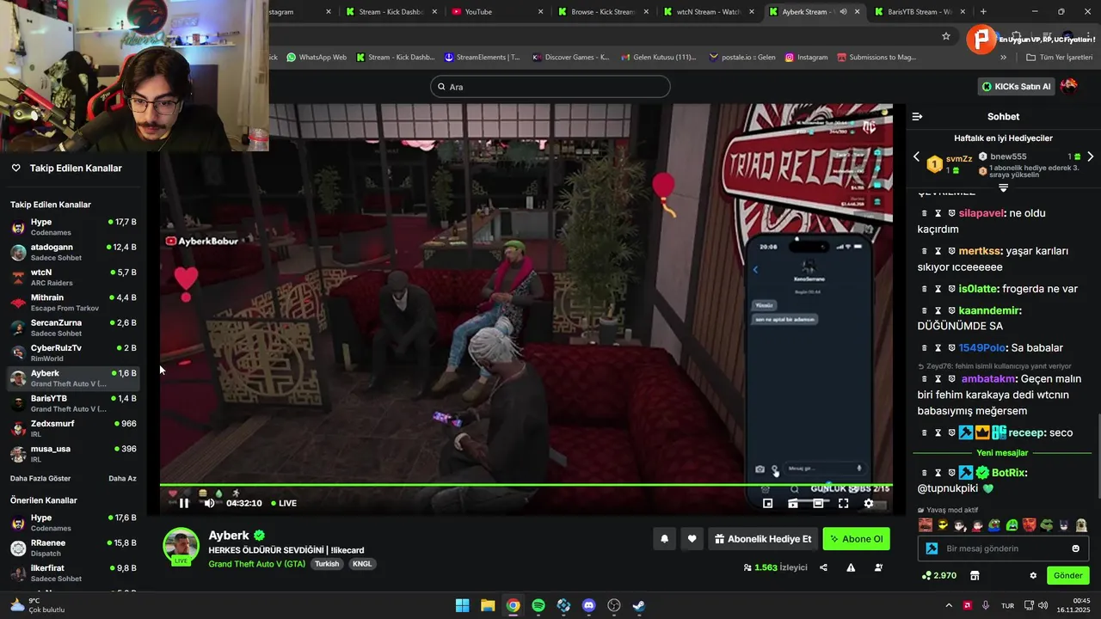Pause the live stream video
Screen dimensions: 1101x619
click(x=184, y=504)
